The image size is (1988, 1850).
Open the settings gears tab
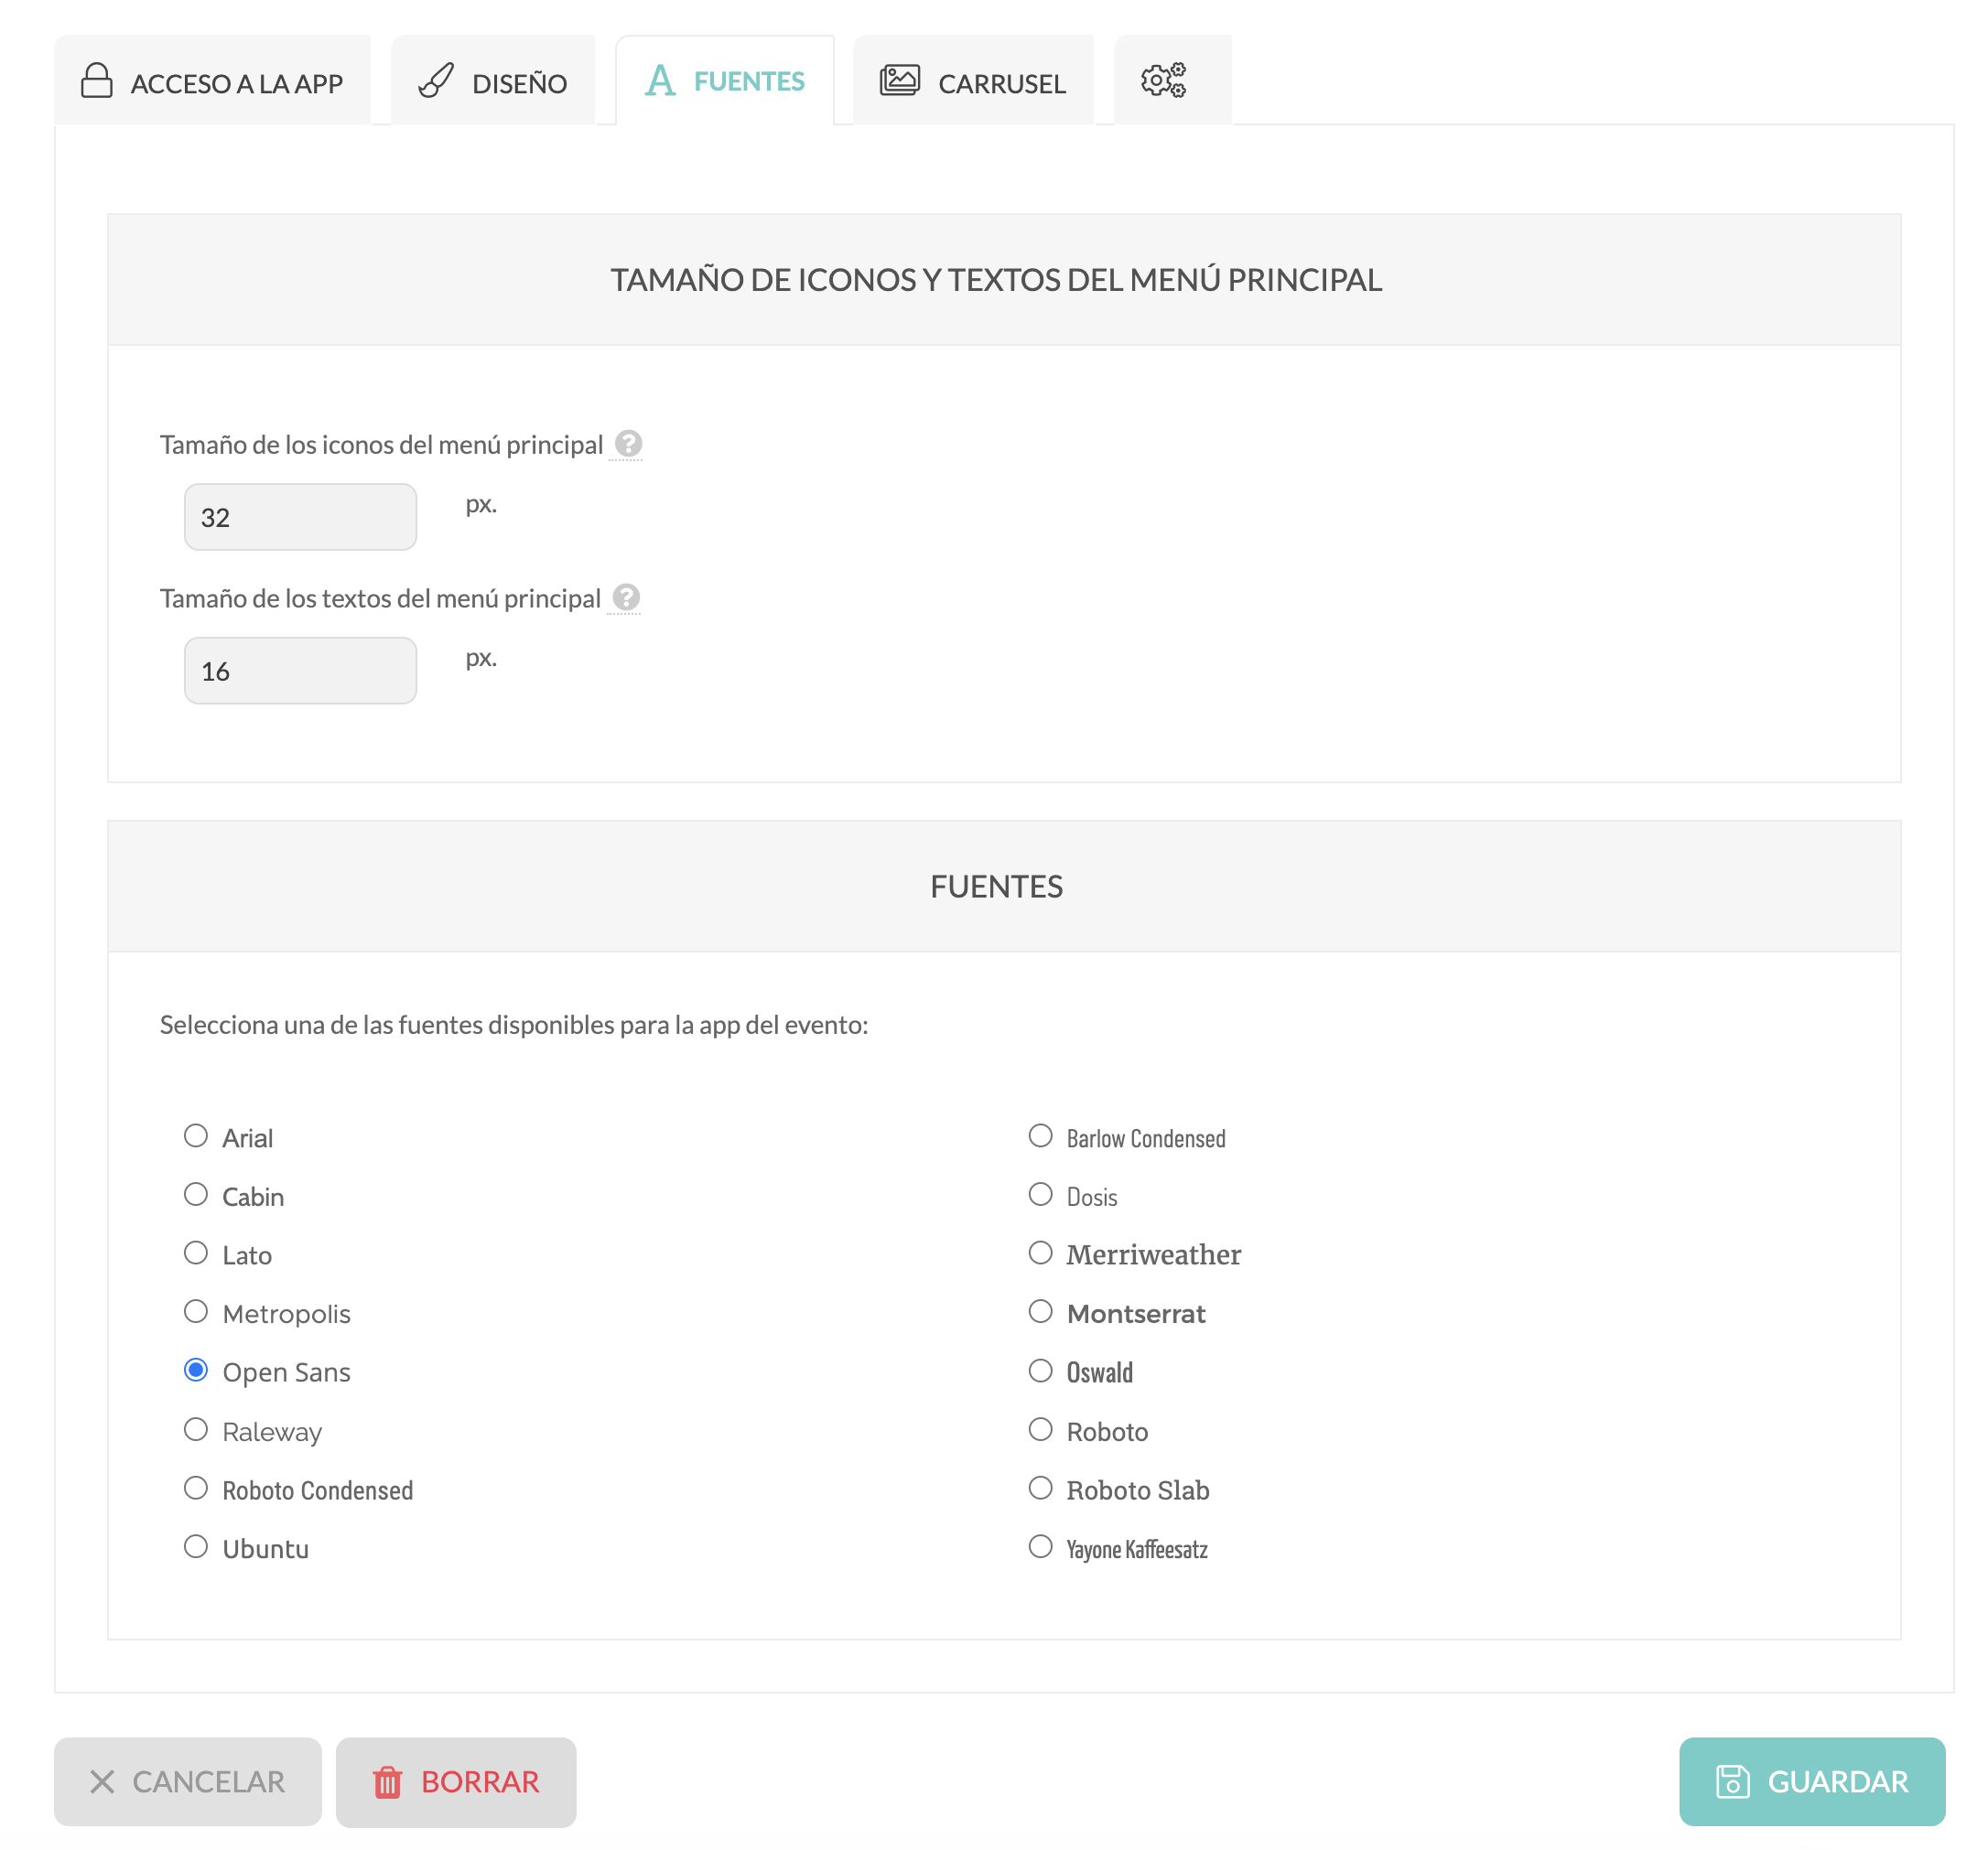coord(1172,80)
